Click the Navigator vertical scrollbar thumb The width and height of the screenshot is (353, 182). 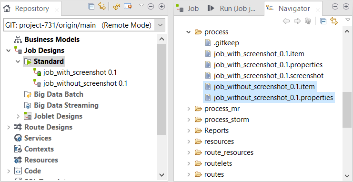[347, 110]
